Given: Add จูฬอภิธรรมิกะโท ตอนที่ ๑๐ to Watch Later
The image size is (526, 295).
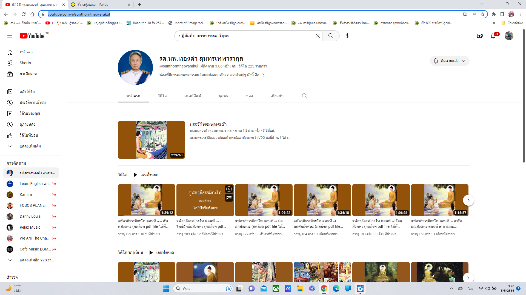Looking at the screenshot, I should coord(229,189).
